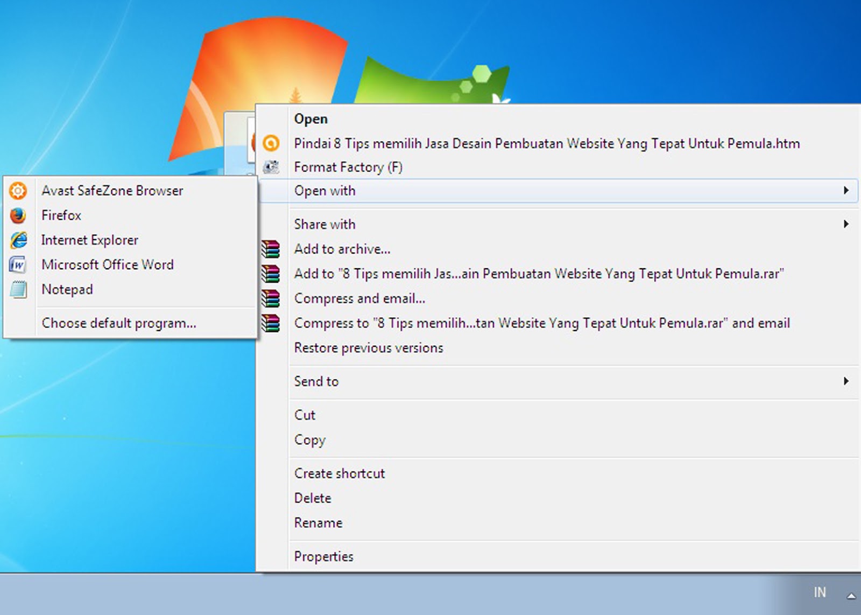Click the Microsoft Office Word icon
This screenshot has height=615, width=861.
(18, 265)
